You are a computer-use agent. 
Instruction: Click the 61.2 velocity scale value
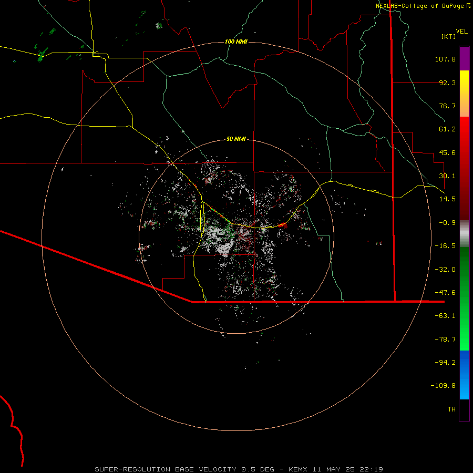pyautogui.click(x=447, y=129)
